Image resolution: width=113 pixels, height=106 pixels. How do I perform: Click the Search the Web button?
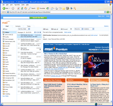click(x=38, y=18)
